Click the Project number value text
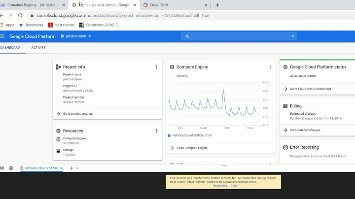The width and height of the screenshot is (355, 199). 73,102
